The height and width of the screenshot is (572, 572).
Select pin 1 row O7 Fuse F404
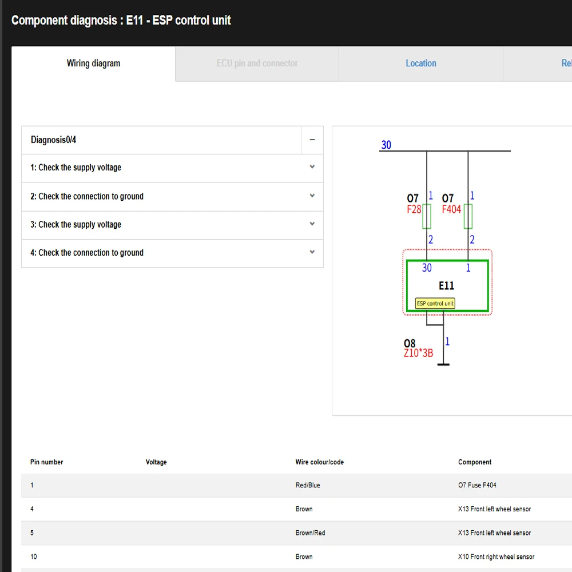[x=296, y=485]
